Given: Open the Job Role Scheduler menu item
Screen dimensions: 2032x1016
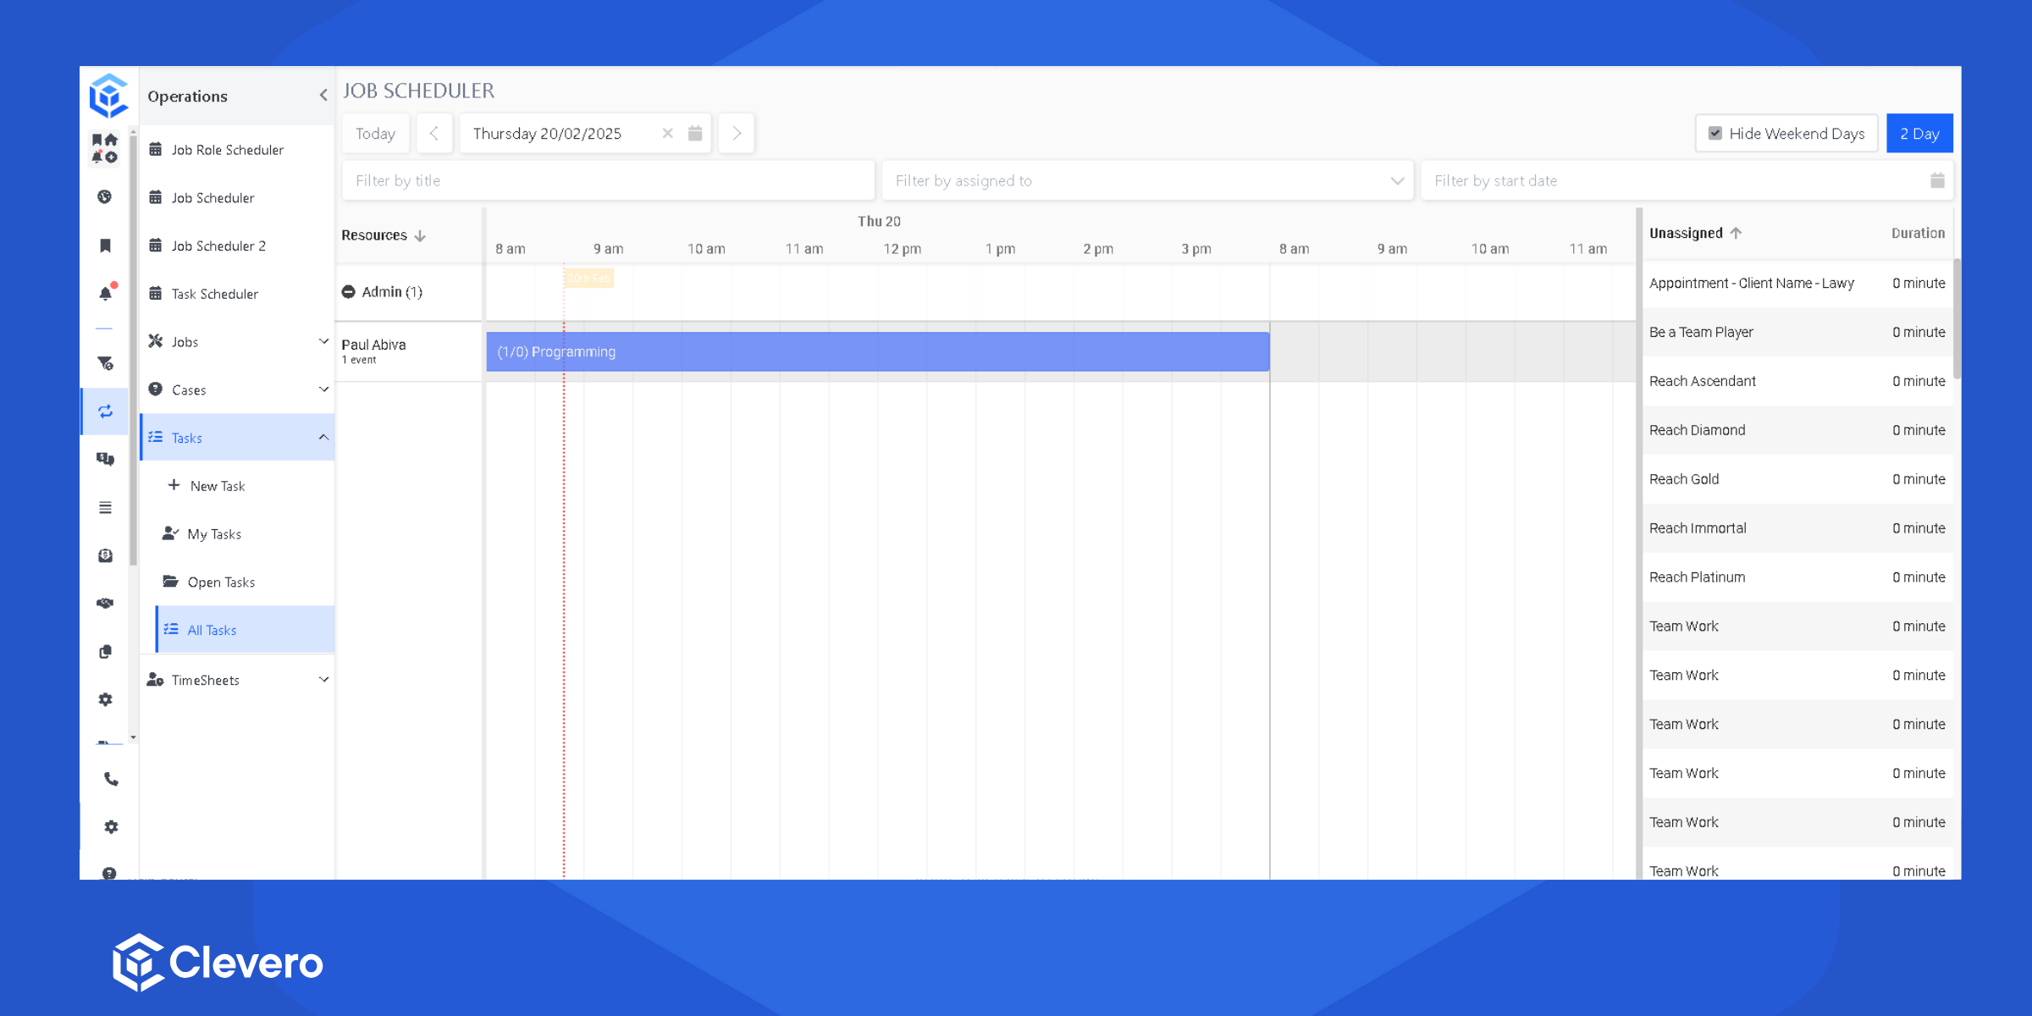Looking at the screenshot, I should click(x=227, y=150).
